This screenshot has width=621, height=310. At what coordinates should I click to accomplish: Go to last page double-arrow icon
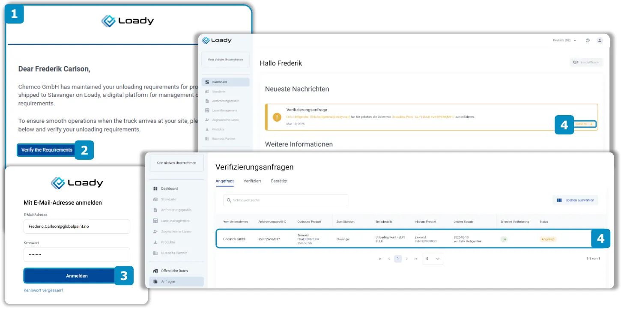tap(416, 259)
